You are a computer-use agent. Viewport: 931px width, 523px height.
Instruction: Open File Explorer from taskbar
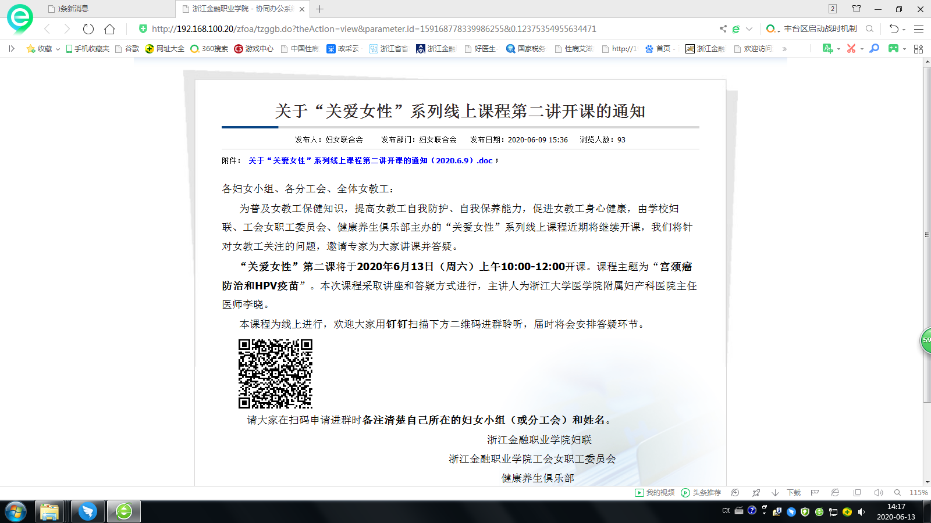pyautogui.click(x=49, y=512)
